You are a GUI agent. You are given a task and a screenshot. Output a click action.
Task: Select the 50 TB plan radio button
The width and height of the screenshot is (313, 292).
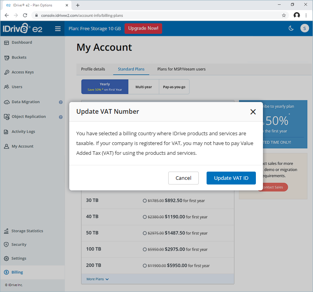click(x=145, y=233)
